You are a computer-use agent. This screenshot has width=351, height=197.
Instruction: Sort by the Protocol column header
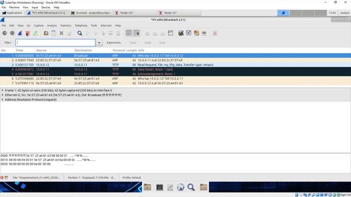(118, 50)
